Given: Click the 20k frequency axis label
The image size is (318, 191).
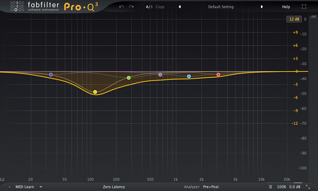Looking at the screenshot, I should (x=287, y=179).
